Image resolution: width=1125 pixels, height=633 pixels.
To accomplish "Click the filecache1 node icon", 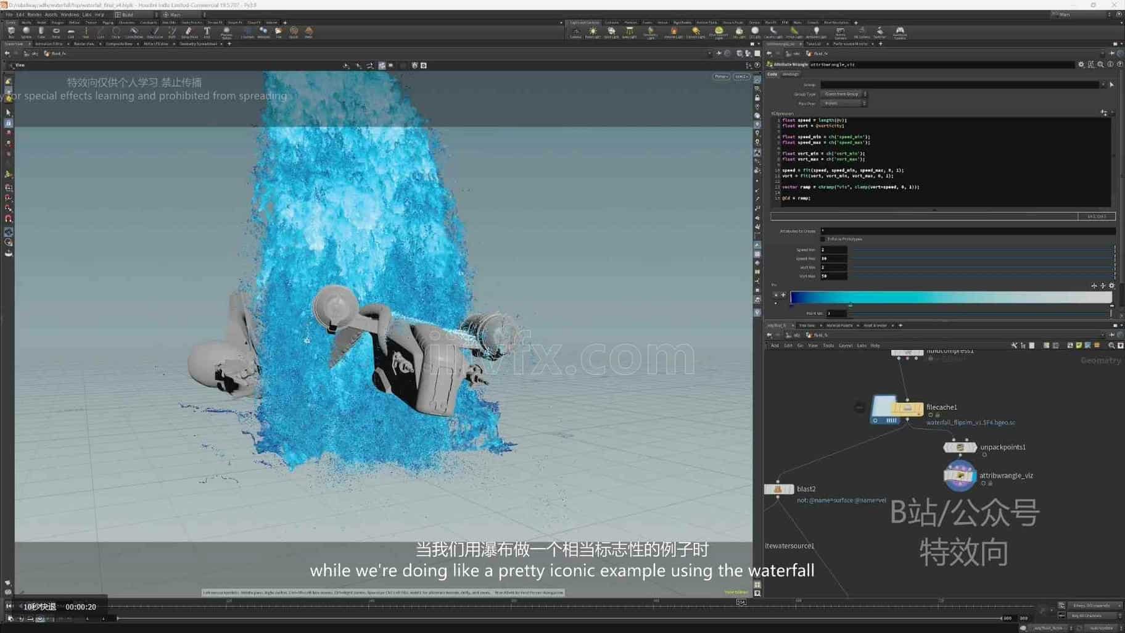I will (907, 408).
